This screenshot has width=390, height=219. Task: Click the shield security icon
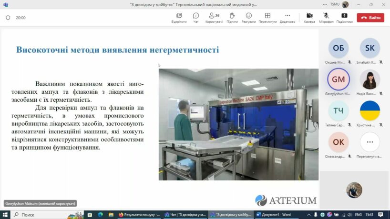click(8, 18)
